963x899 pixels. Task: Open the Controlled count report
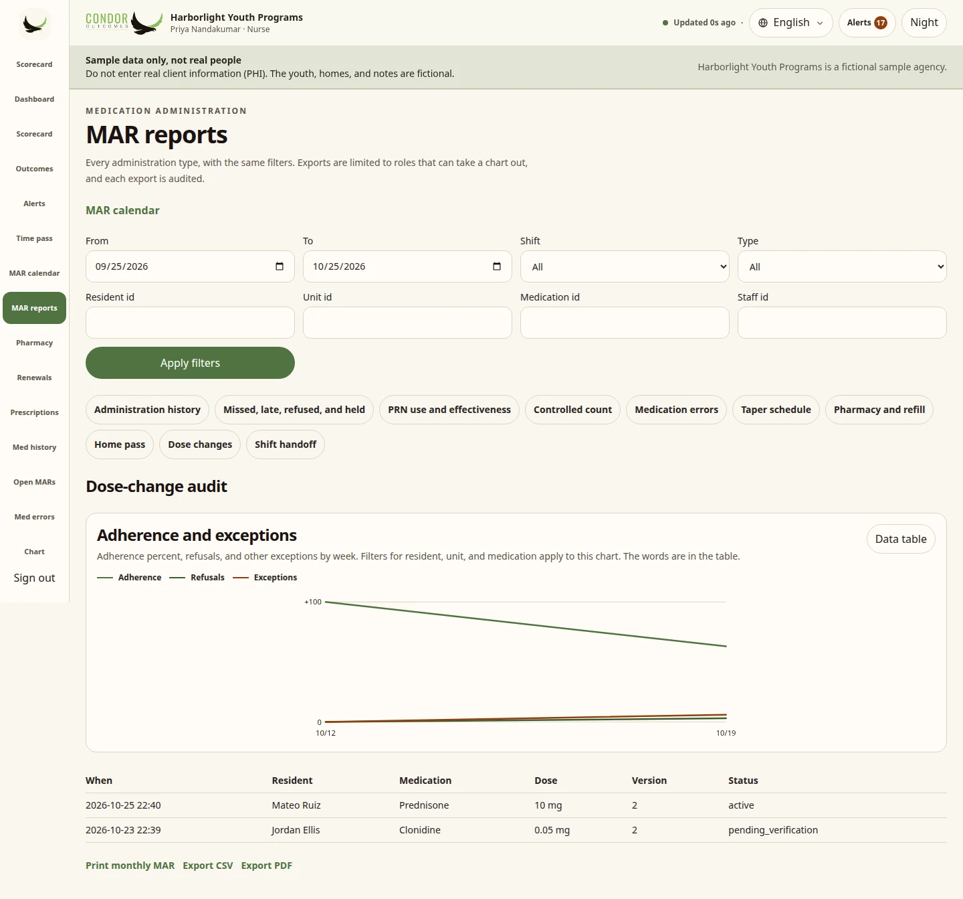pyautogui.click(x=572, y=410)
